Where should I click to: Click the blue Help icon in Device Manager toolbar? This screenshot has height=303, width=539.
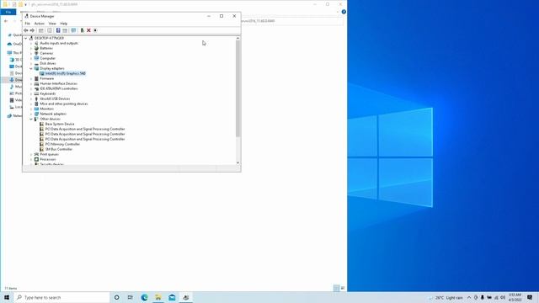58,30
